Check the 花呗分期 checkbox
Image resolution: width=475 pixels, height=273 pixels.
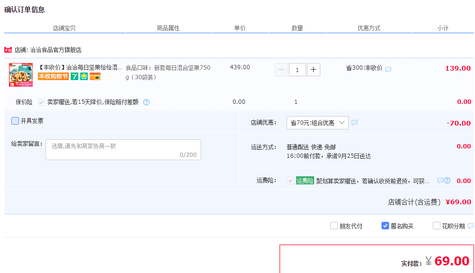[436, 226]
